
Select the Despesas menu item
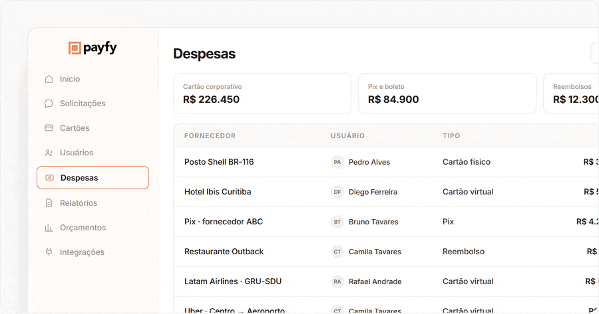point(93,177)
